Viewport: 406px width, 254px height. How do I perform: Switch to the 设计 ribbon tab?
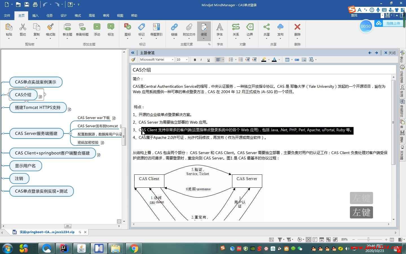coord(64,16)
